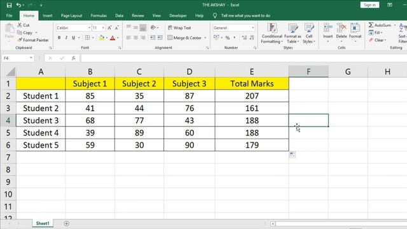Click Auto Fill Options icon below table

(x=293, y=155)
